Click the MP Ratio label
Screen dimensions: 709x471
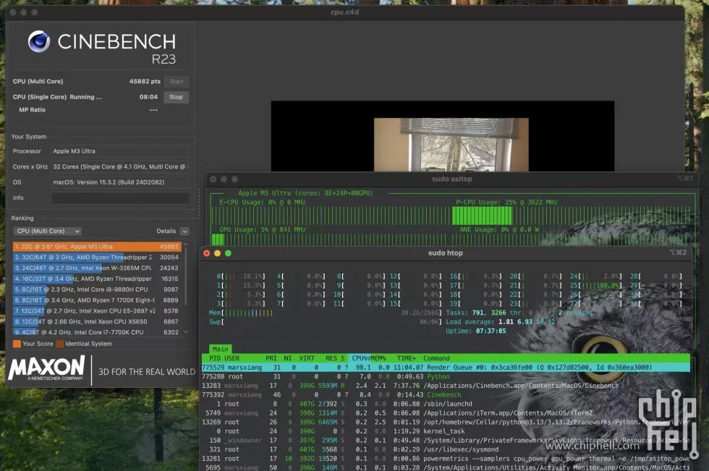[x=32, y=110]
